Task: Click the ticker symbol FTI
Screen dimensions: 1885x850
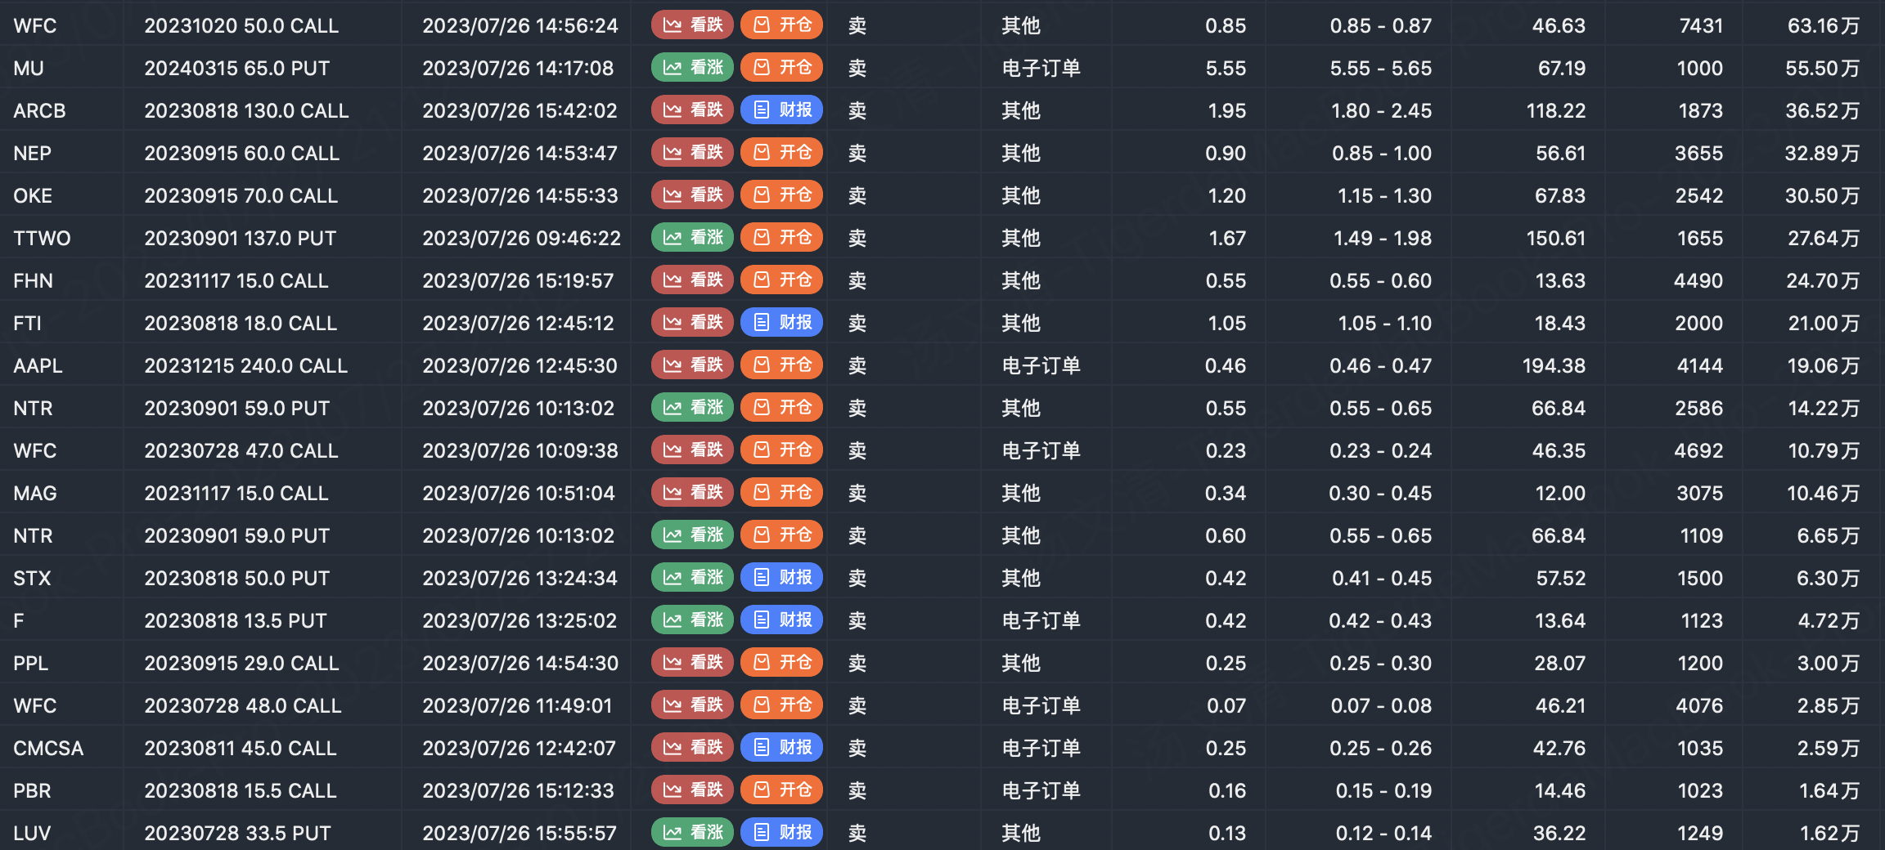Action: (x=27, y=324)
